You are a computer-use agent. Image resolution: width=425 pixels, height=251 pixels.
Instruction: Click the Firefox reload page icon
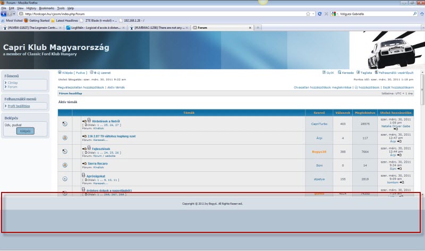pyautogui.click(x=319, y=13)
